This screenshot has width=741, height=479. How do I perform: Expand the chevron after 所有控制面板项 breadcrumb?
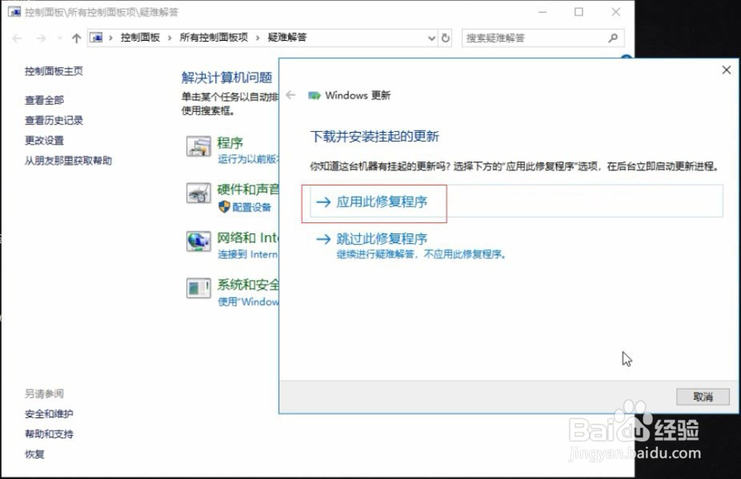pos(258,38)
